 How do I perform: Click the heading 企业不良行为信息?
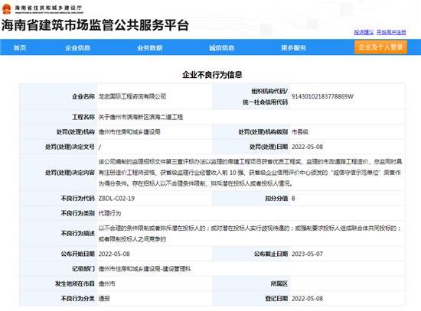click(x=212, y=75)
